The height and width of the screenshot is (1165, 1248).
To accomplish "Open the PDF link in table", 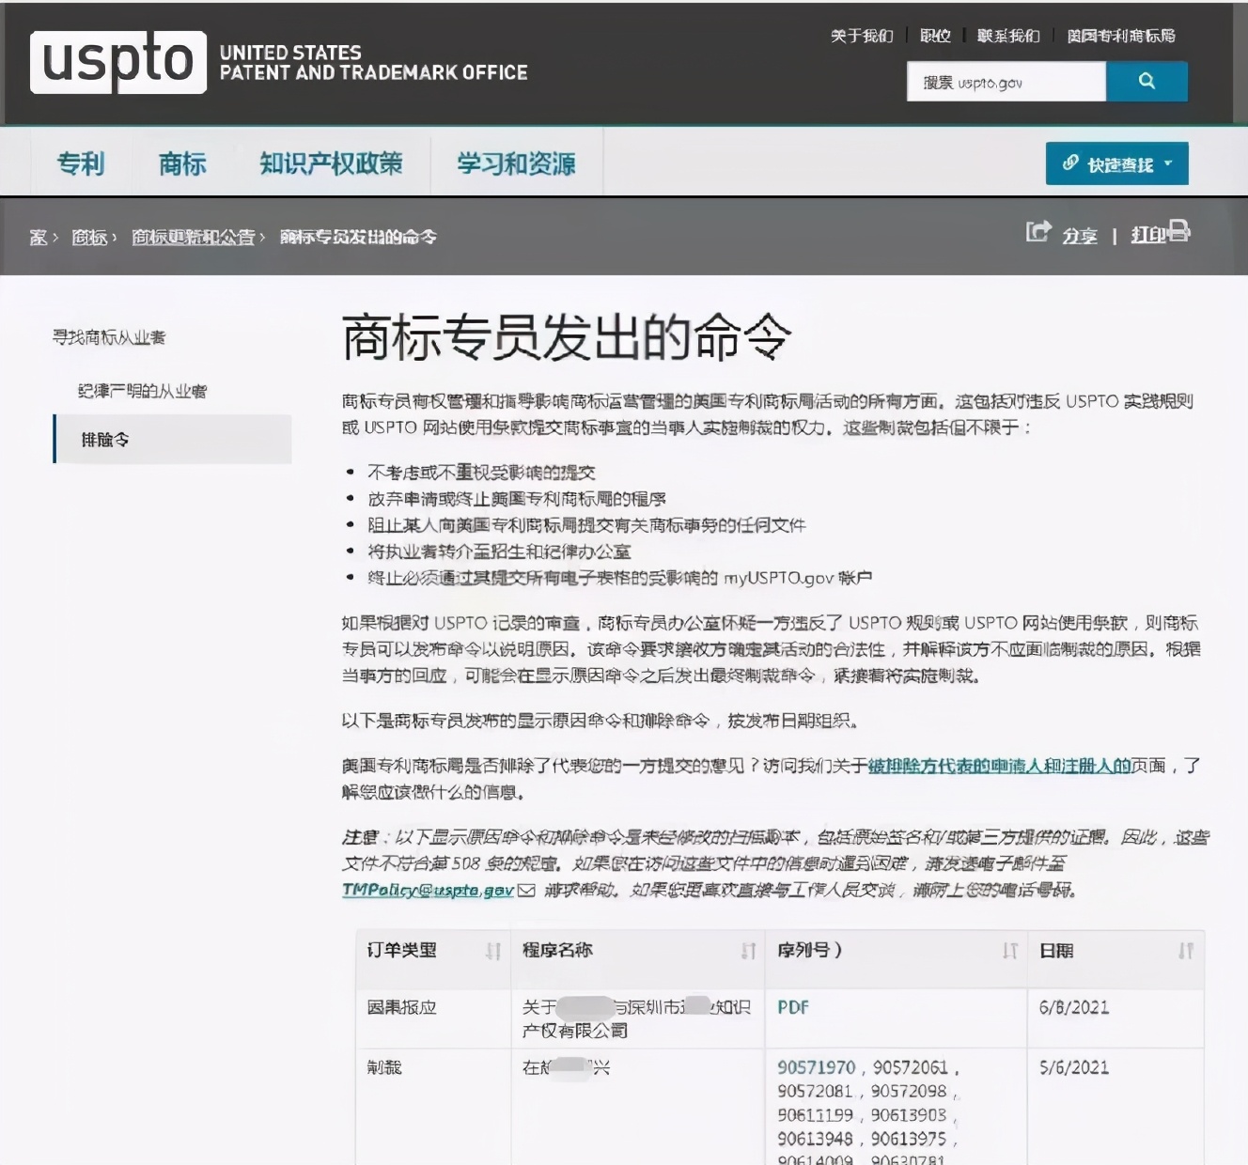I will point(793,1007).
